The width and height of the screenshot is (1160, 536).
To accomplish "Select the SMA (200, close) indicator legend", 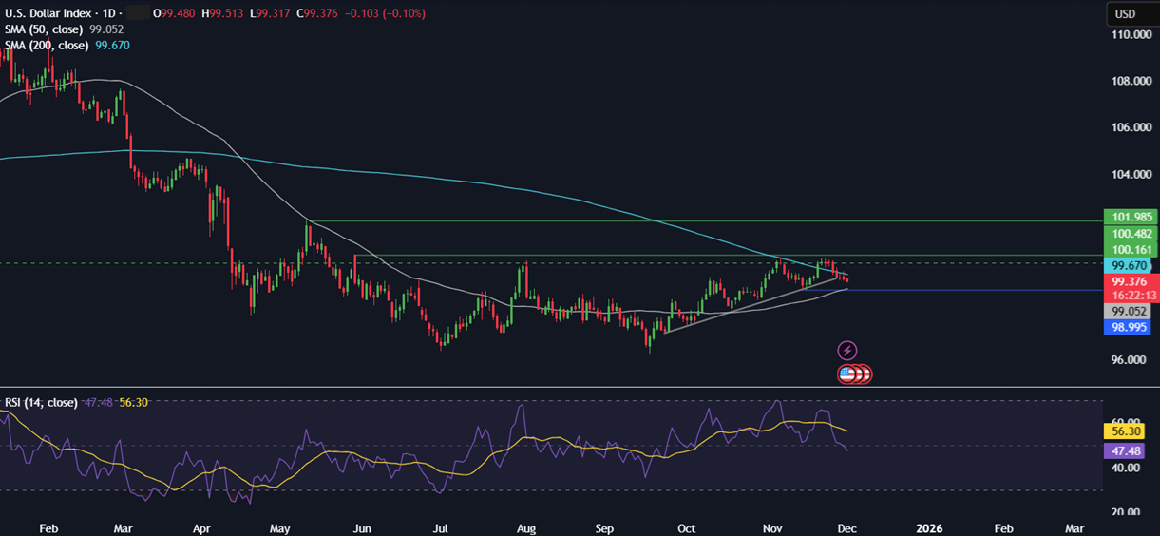I will coord(47,45).
